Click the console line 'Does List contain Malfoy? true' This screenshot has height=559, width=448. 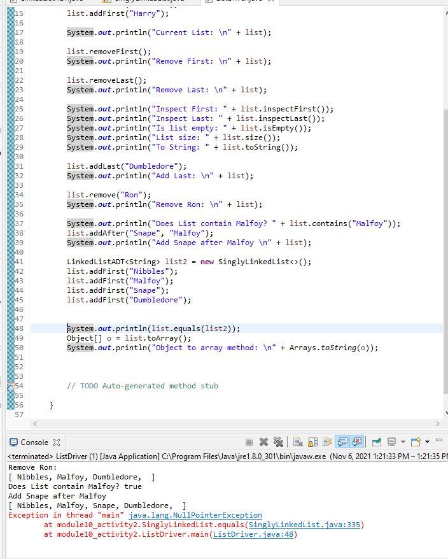[x=75, y=486]
